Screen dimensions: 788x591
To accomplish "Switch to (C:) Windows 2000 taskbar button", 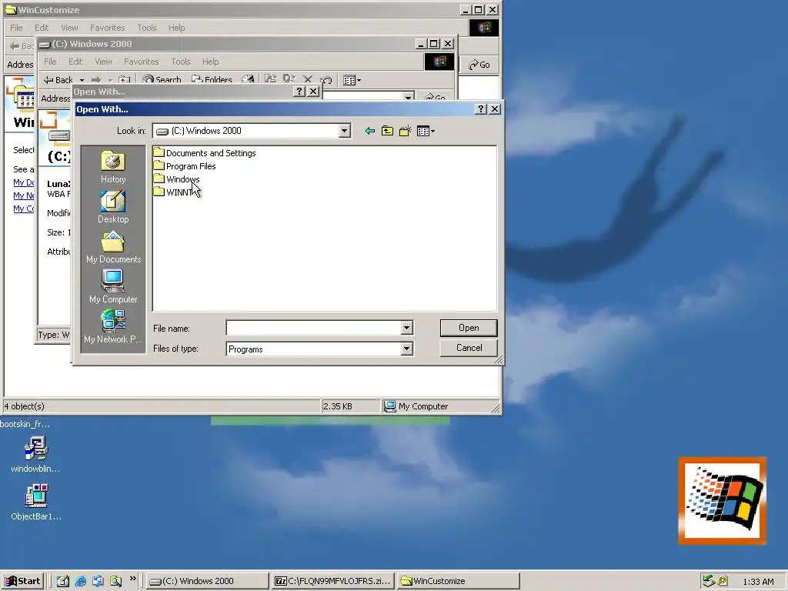I will (207, 581).
